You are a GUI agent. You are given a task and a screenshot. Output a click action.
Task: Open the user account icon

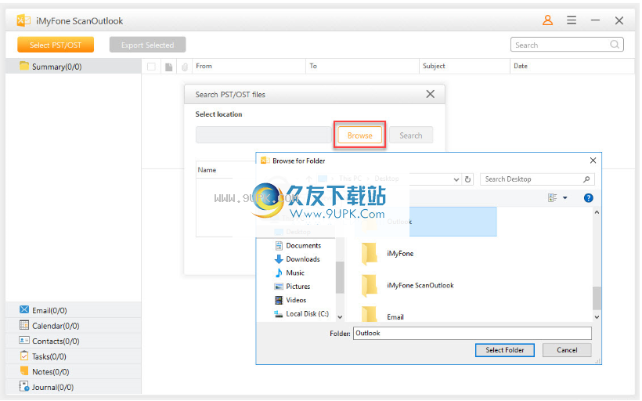pyautogui.click(x=547, y=20)
